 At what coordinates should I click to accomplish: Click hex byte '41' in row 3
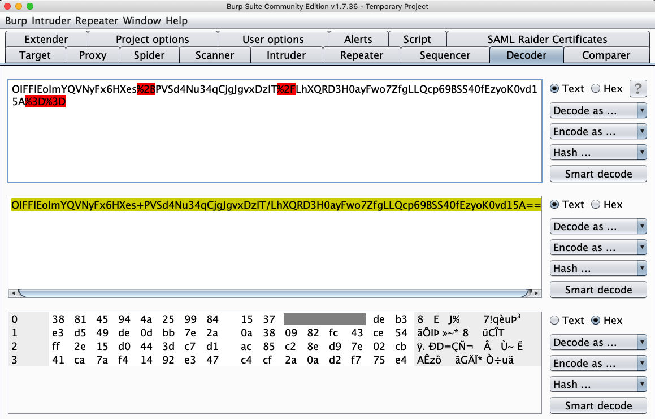[x=58, y=360]
